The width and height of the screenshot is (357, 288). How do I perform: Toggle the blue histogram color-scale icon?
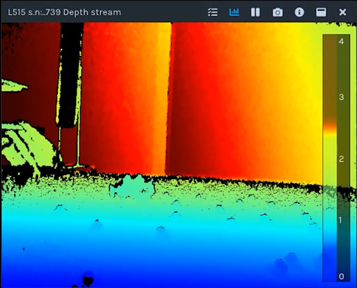coord(234,12)
